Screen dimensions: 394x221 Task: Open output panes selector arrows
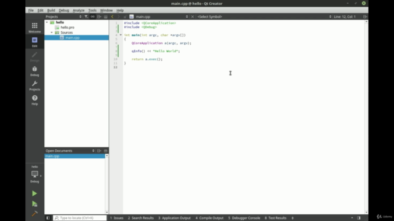292,218
